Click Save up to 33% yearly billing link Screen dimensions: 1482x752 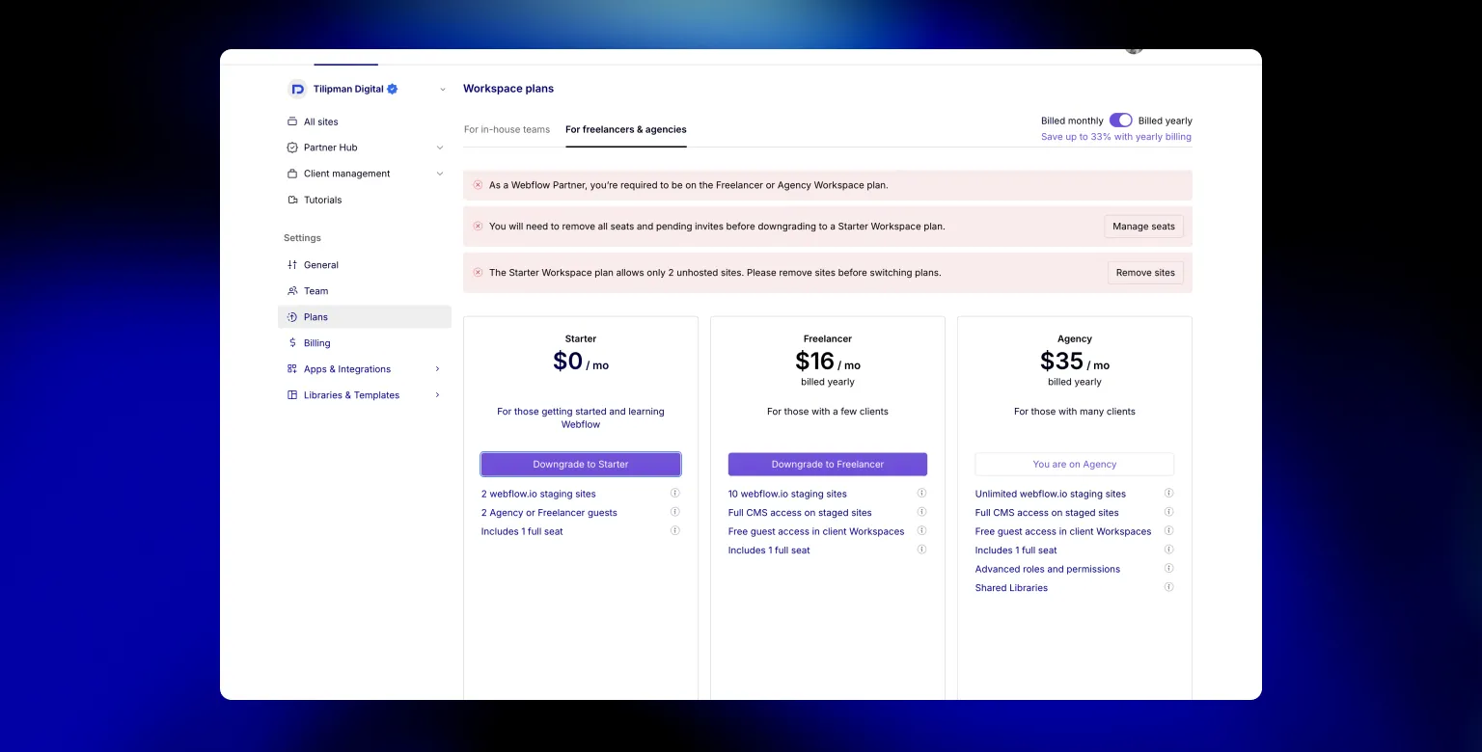pos(1116,137)
